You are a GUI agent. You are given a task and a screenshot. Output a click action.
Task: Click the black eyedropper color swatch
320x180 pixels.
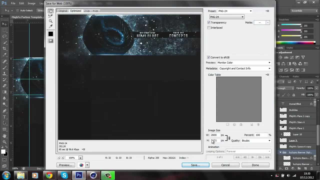[x=51, y=34]
